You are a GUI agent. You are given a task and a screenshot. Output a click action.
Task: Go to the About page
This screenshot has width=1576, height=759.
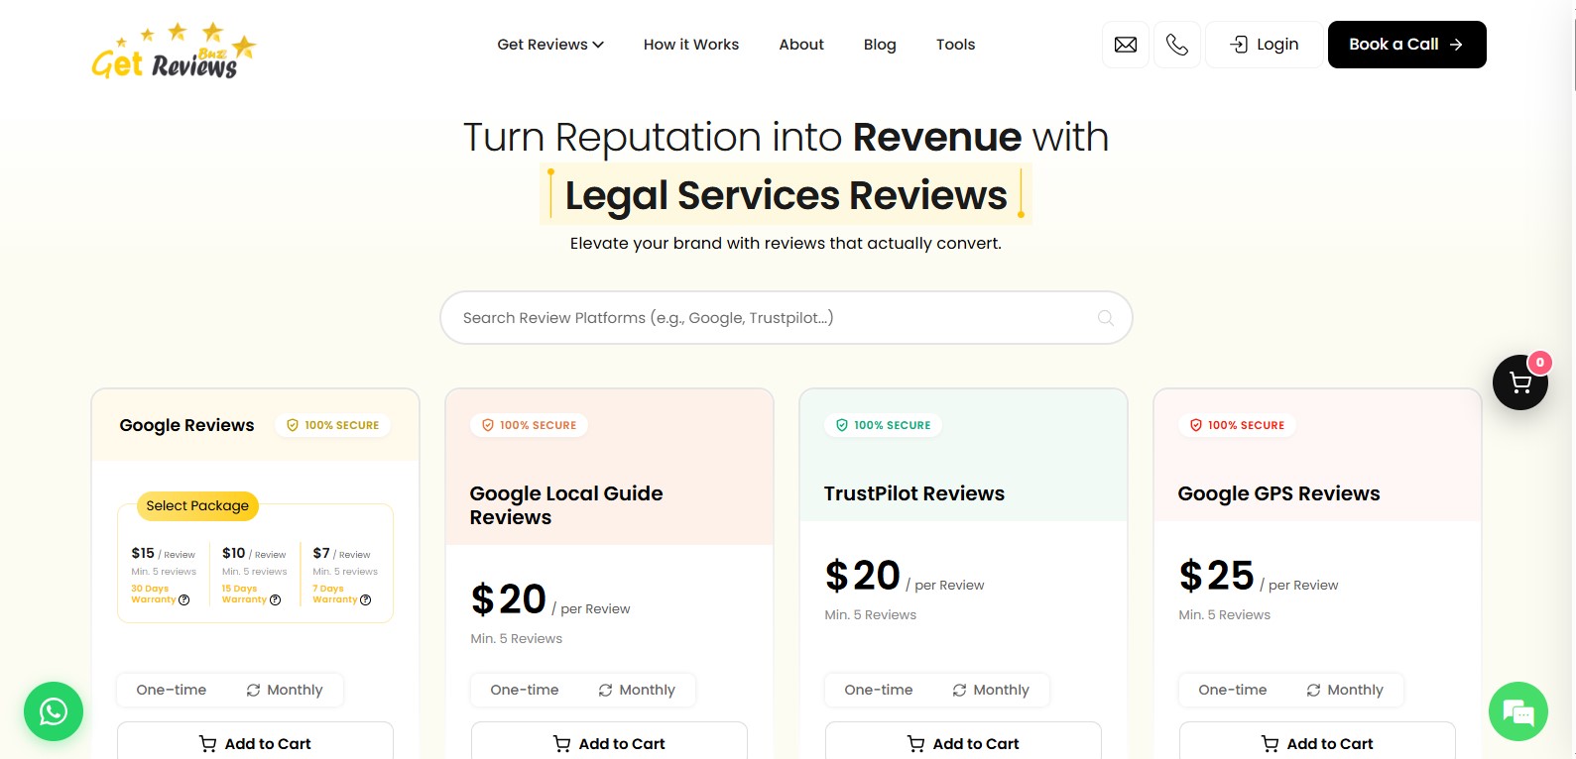coord(801,45)
